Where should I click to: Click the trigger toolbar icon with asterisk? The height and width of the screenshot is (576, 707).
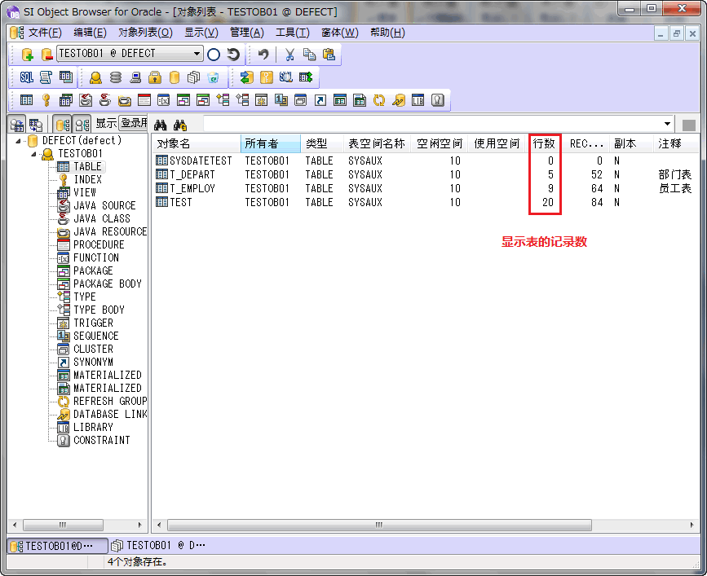tap(261, 100)
